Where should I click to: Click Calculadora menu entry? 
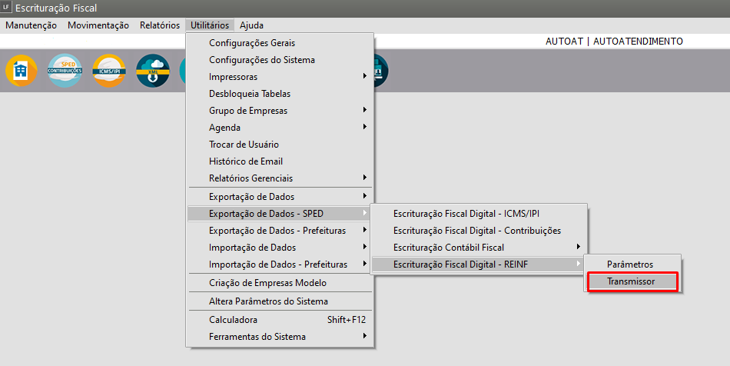pyautogui.click(x=234, y=320)
